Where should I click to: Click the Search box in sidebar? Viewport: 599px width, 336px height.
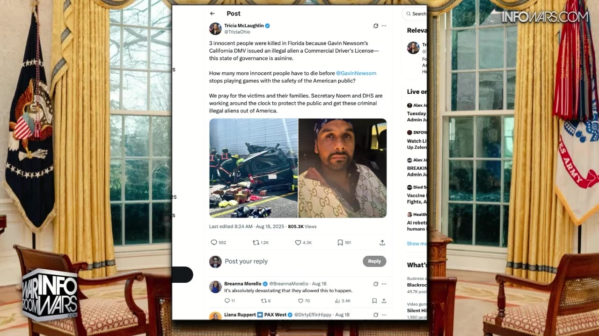click(x=415, y=14)
